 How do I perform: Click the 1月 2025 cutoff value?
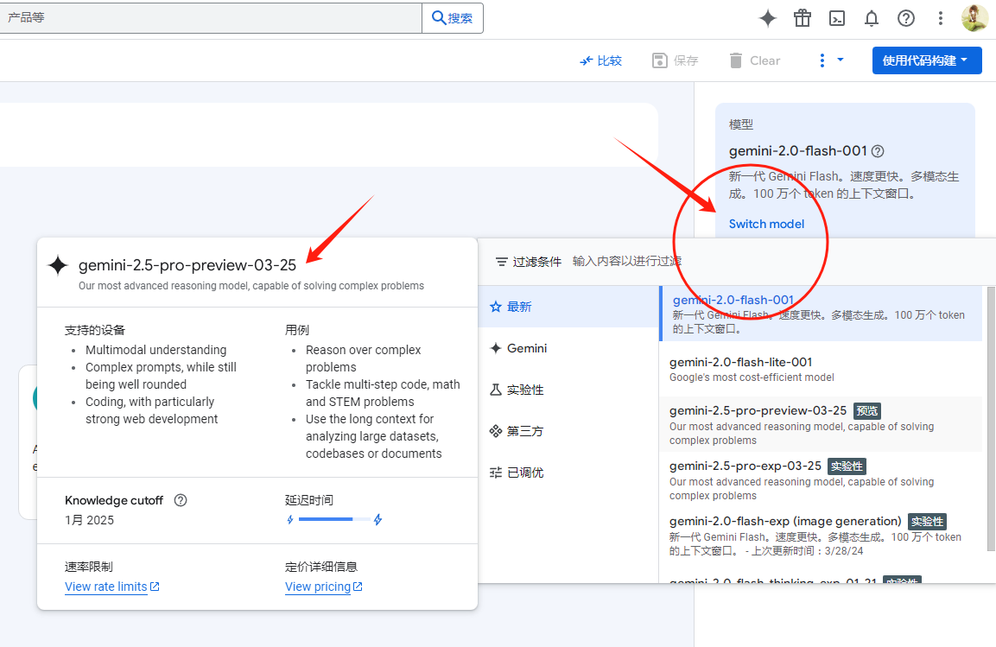pyautogui.click(x=89, y=520)
